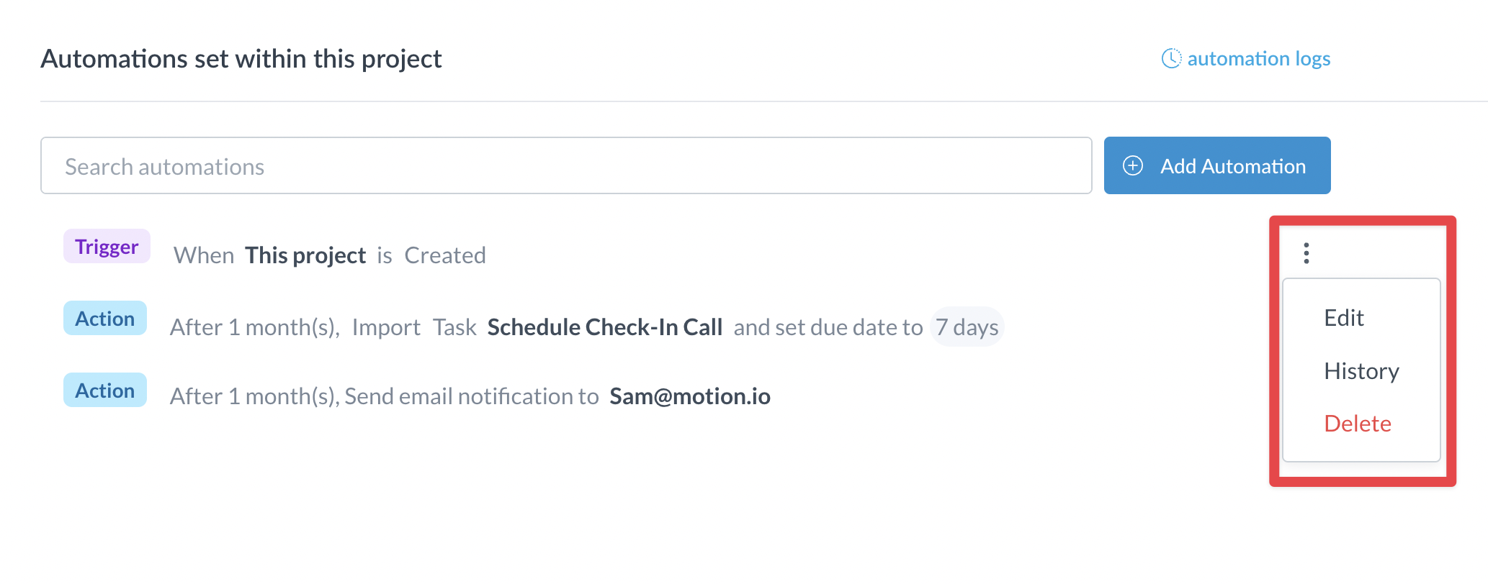The image size is (1488, 584).
Task: Click the second Action badge for email
Action: coord(105,390)
